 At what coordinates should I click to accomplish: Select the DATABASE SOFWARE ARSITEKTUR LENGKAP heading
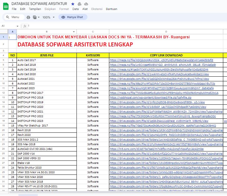click(75, 44)
